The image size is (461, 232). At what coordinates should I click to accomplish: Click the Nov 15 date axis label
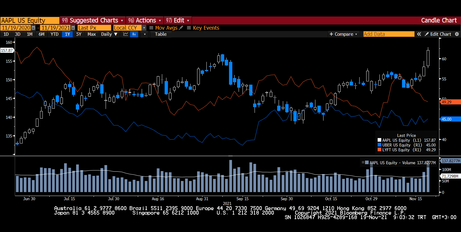[416, 199]
